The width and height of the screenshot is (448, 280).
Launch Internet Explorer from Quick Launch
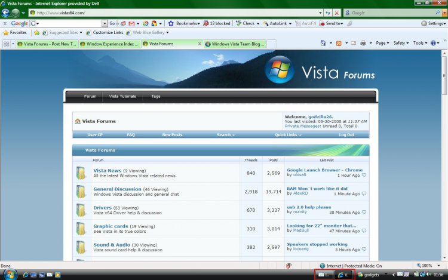[26, 275]
